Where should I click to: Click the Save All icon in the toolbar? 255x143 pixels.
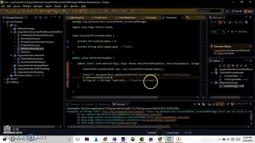pyautogui.click(x=14, y=11)
